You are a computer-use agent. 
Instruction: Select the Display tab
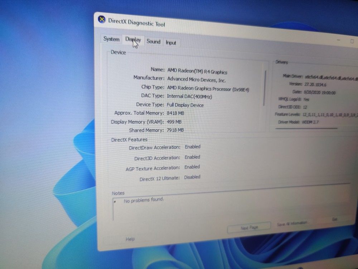click(x=133, y=40)
